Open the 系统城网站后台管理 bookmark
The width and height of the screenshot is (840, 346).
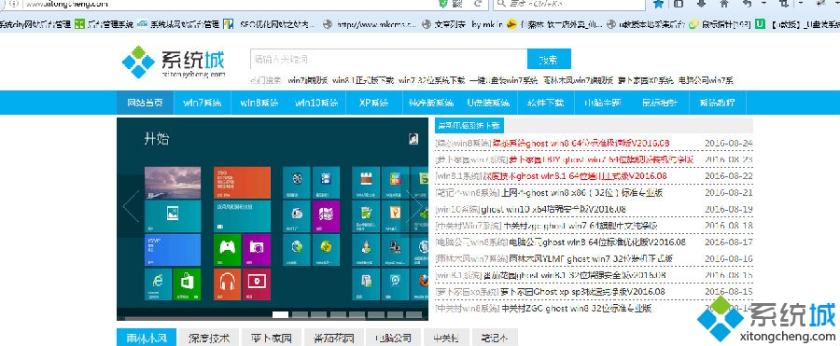[x=178, y=24]
